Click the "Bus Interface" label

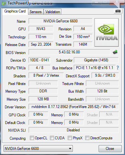tap(62, 68)
